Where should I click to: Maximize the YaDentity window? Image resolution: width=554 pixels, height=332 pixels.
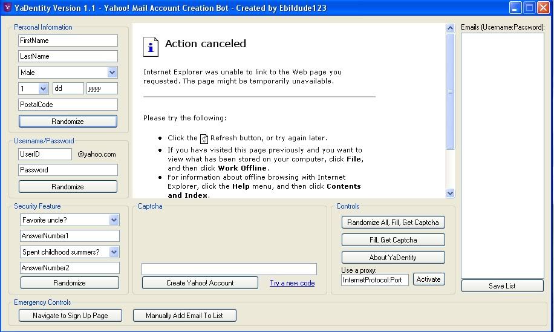pos(529,7)
